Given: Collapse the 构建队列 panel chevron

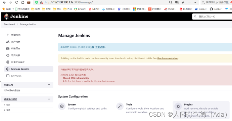Looking at the screenshot, I should (x=49, y=85).
